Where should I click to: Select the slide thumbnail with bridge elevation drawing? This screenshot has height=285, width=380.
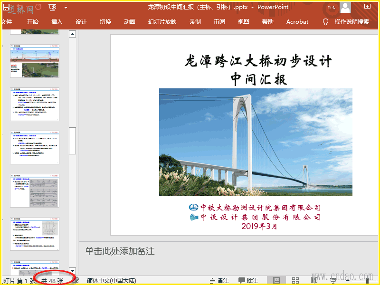click(x=35, y=61)
